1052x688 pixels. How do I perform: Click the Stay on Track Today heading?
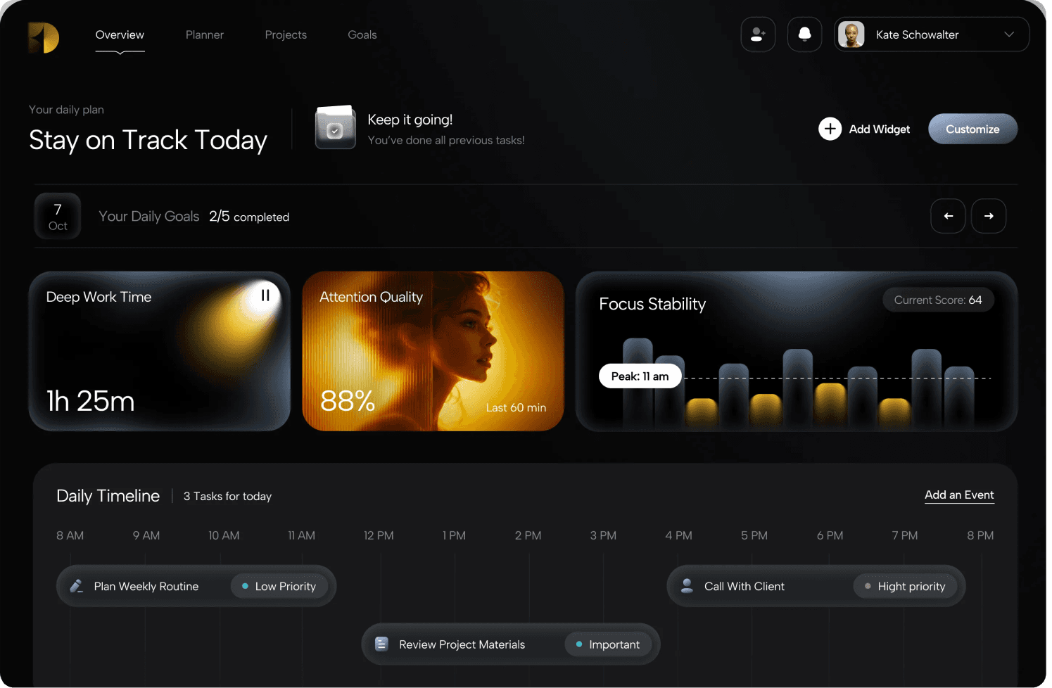coord(148,140)
